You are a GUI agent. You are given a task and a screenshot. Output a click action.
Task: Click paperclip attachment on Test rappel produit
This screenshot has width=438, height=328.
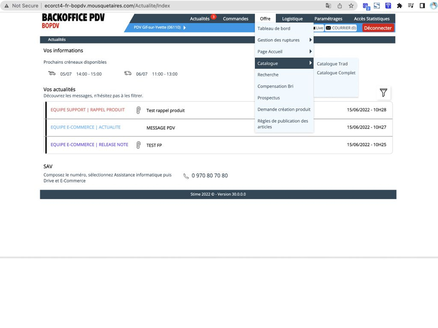point(139,110)
